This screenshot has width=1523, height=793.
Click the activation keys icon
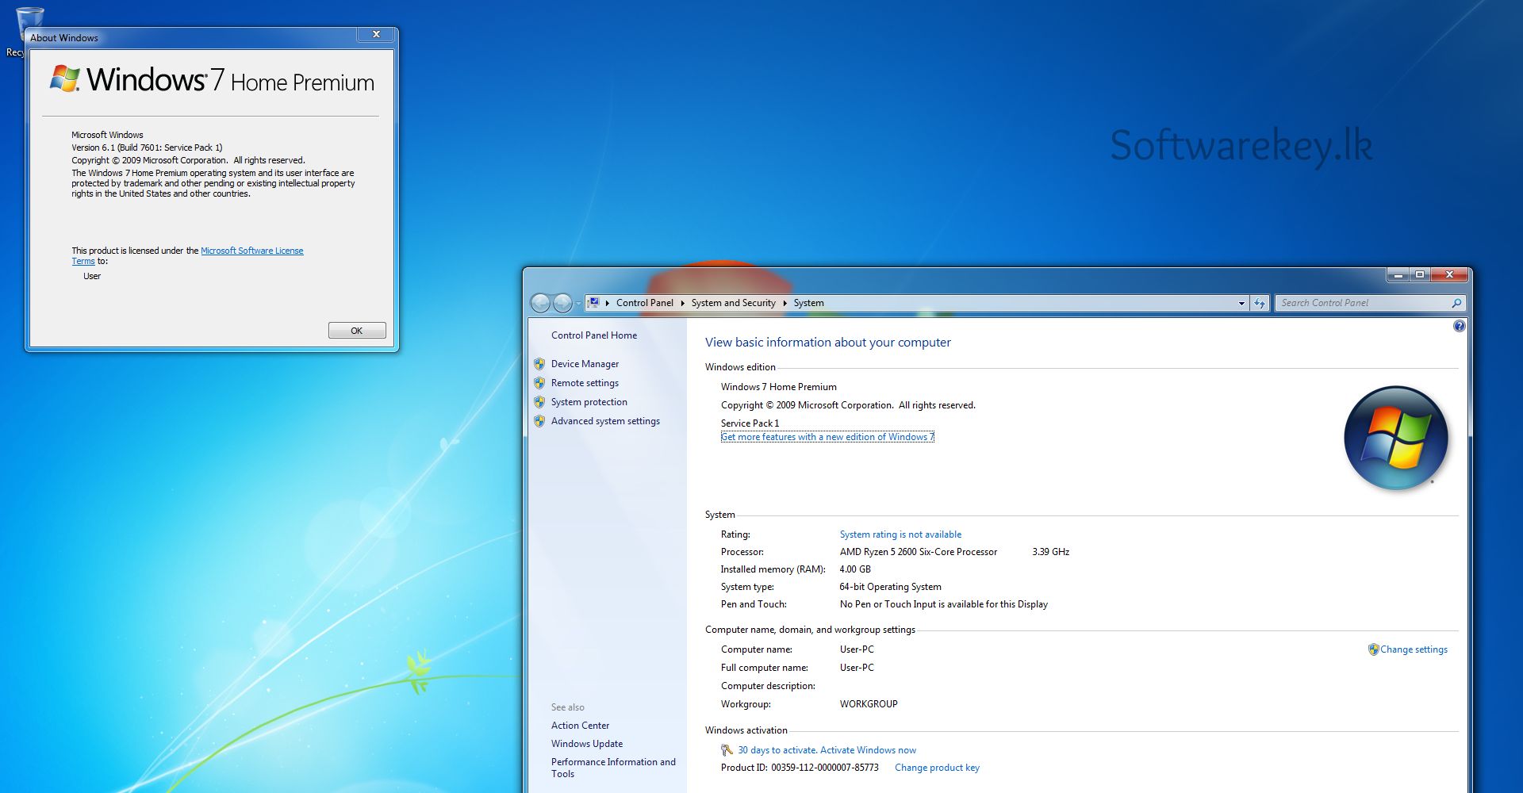[x=727, y=750]
